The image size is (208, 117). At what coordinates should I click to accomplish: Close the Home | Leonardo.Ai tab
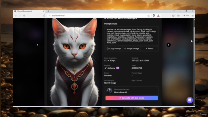pos(44,11)
